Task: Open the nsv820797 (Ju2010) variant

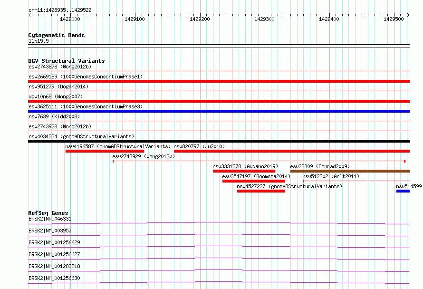Action: click(x=199, y=146)
